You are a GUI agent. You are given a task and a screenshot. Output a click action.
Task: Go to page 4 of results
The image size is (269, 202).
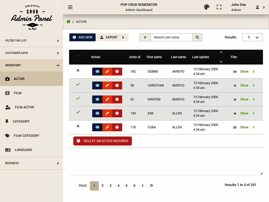tap(118, 186)
